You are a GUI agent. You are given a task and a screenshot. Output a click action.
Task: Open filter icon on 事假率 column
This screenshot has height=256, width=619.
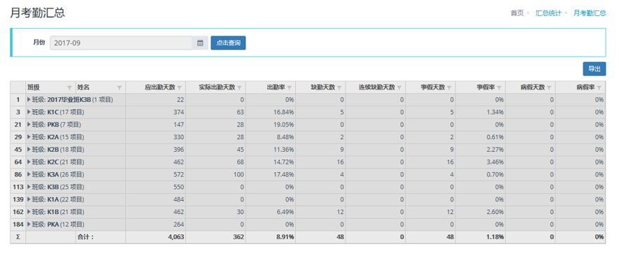499,87
